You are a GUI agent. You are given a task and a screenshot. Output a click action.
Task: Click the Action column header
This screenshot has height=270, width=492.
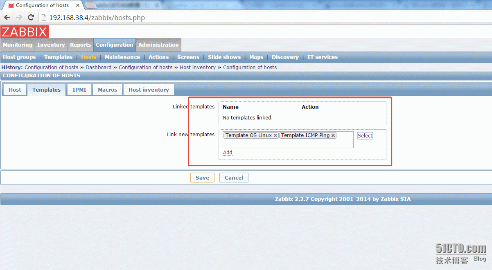(310, 107)
